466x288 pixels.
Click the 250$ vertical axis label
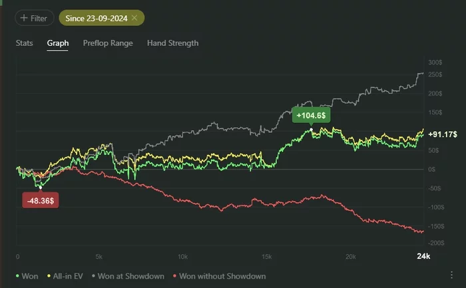pyautogui.click(x=435, y=74)
